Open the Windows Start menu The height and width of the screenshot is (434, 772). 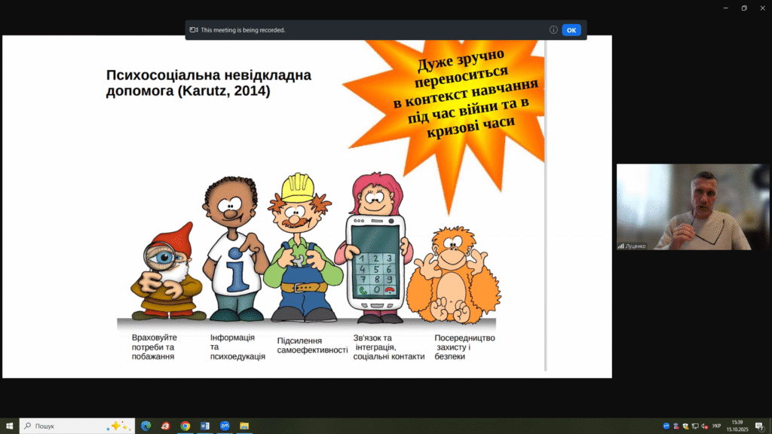tap(9, 426)
